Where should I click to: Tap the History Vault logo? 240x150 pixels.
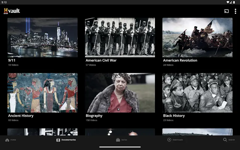tap(12, 11)
